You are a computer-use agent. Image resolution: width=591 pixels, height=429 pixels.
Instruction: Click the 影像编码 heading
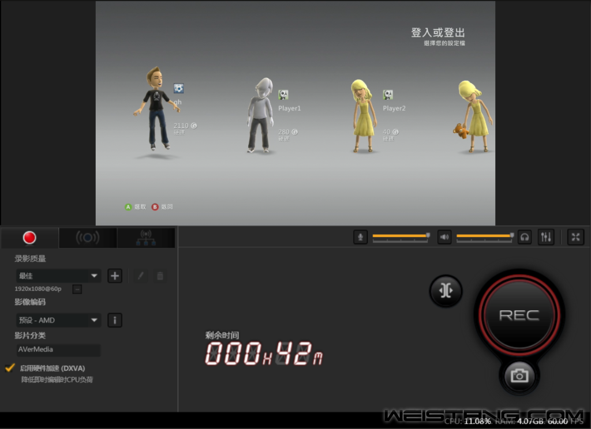(30, 302)
